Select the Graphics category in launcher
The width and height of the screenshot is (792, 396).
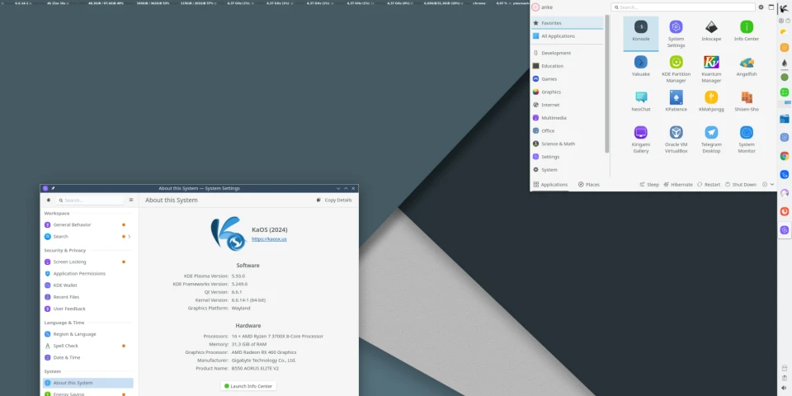coord(550,92)
